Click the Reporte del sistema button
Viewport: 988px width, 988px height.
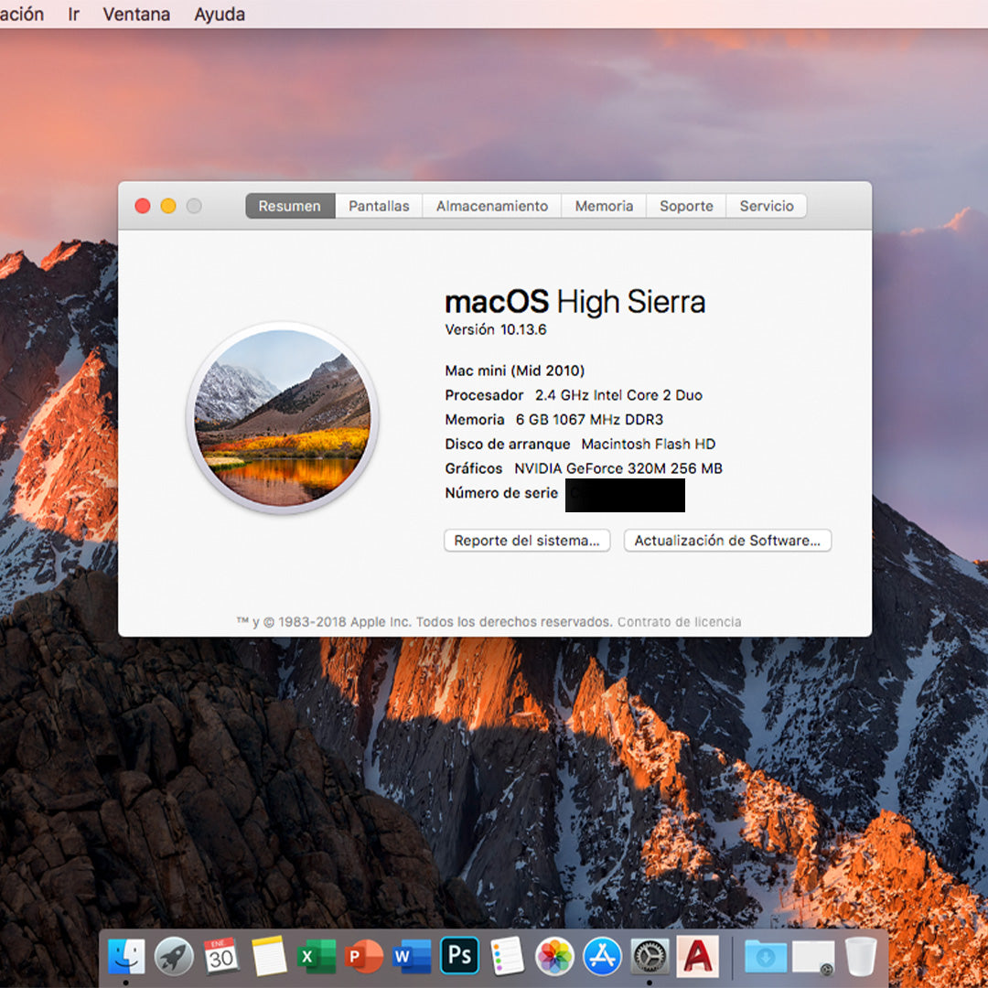coord(526,540)
